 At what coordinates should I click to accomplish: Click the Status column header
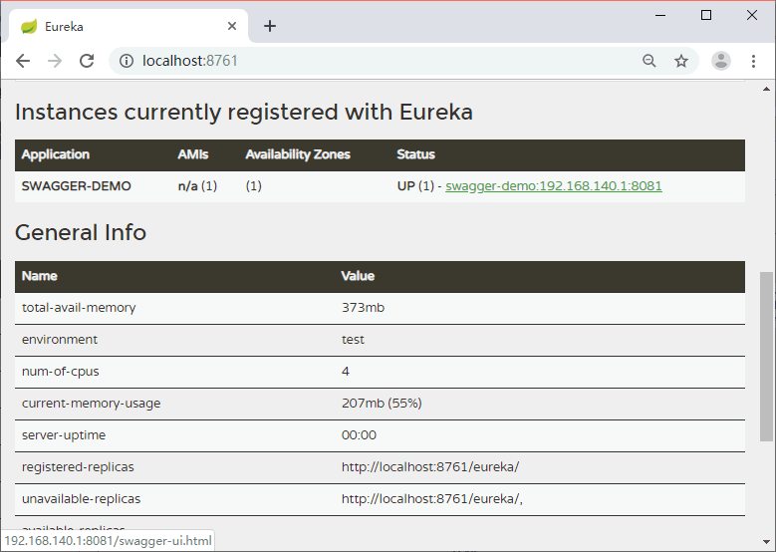[x=415, y=154]
